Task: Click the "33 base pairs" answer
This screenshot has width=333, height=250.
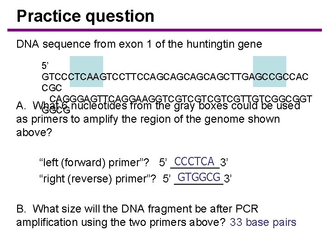Action: point(263,222)
